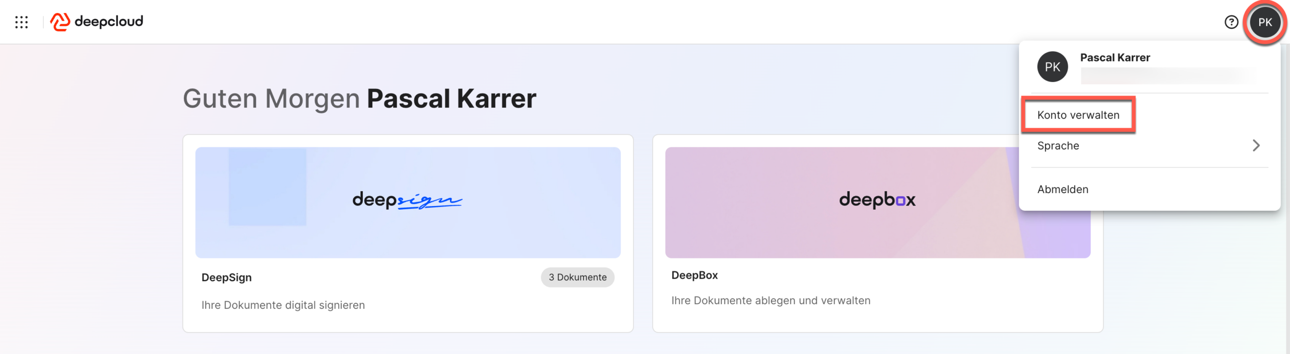1290x354 pixels.
Task: Expand the Sprache submenu chevron arrow
Action: [1256, 146]
